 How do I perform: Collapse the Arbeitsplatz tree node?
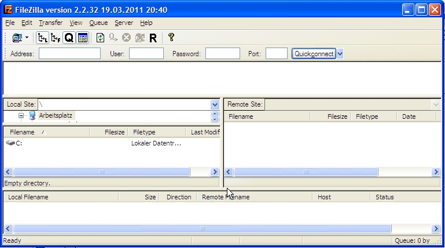[21, 115]
